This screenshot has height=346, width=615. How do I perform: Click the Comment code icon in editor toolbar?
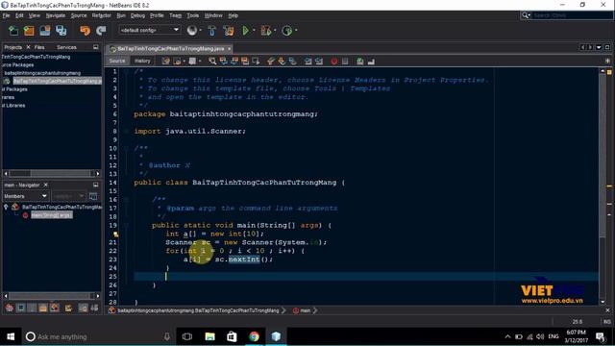click(x=360, y=61)
